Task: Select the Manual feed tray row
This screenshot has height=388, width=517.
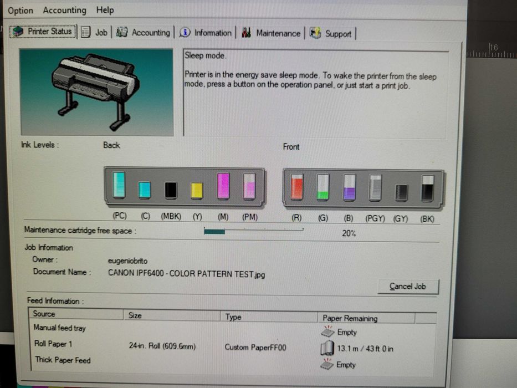Action: point(232,330)
